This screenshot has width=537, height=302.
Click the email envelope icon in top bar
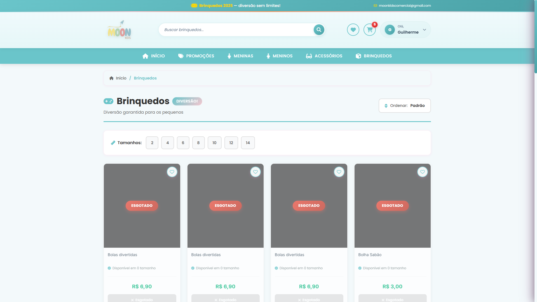(375, 6)
